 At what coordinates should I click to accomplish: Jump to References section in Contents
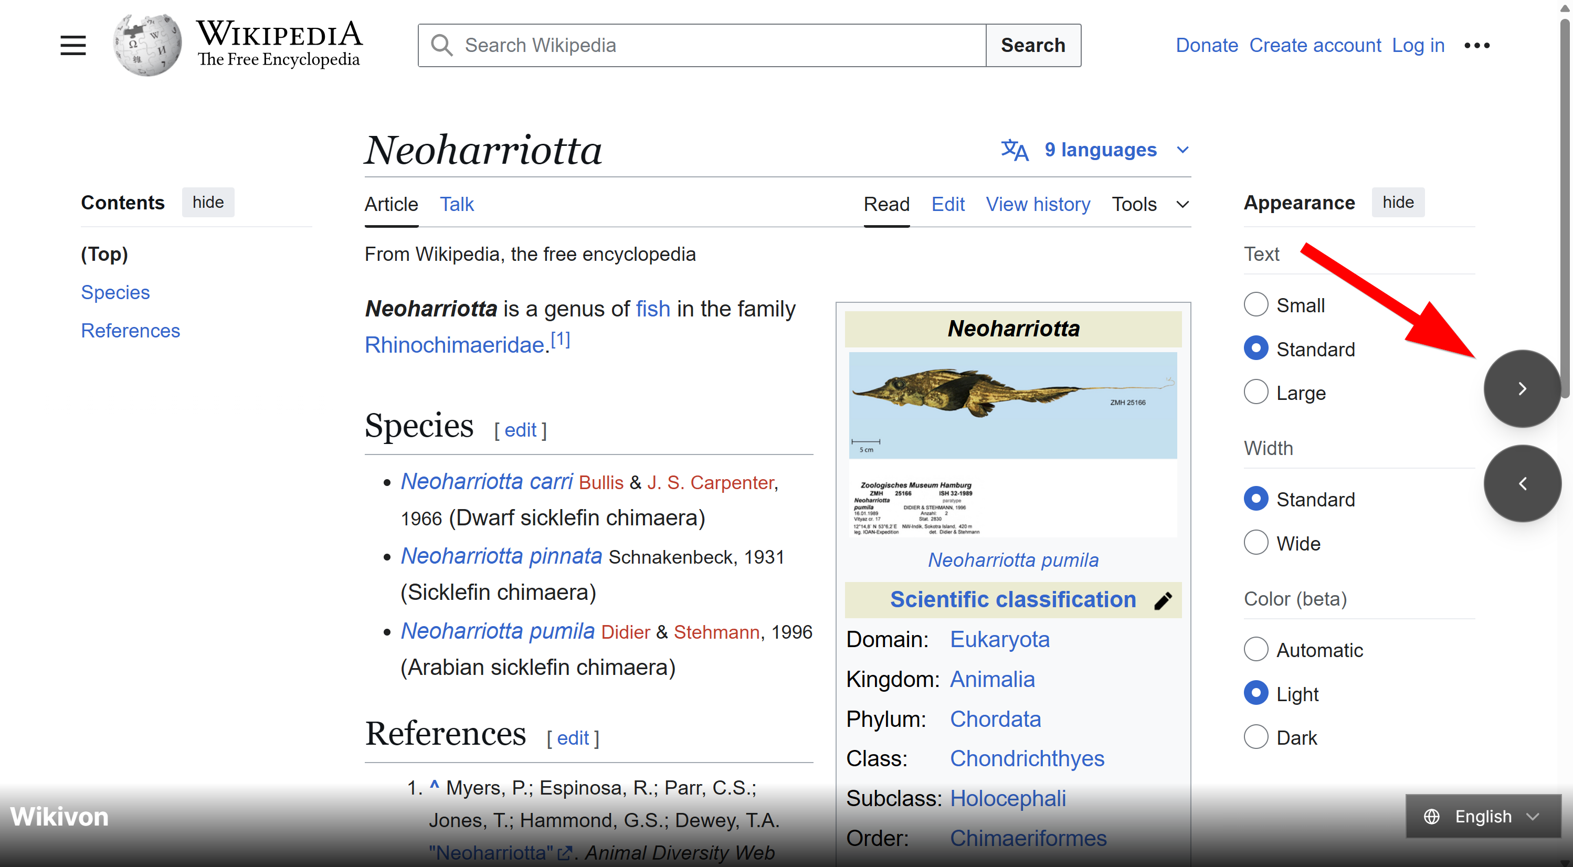(131, 330)
